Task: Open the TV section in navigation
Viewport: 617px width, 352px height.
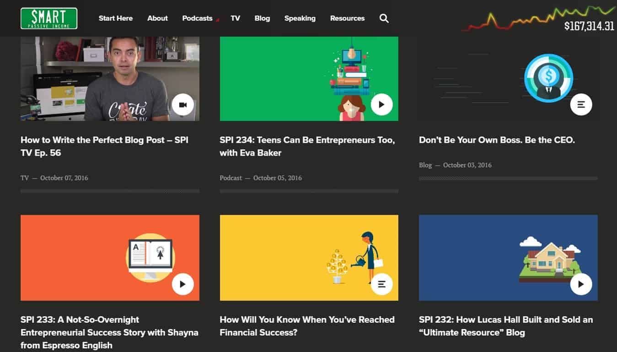Action: 235,18
